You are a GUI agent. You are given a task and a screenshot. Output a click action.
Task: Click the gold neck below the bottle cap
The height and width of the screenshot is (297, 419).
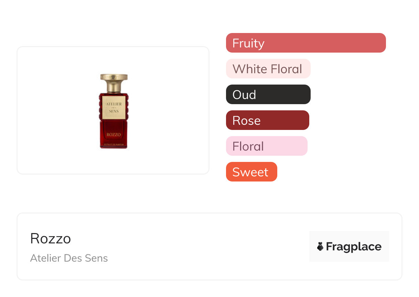pyautogui.click(x=114, y=88)
